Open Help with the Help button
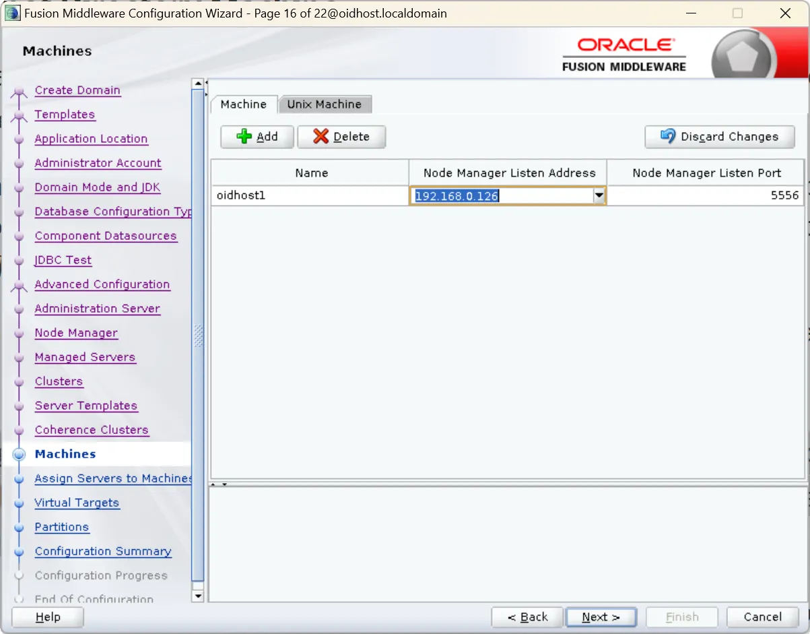The height and width of the screenshot is (634, 810). [48, 617]
